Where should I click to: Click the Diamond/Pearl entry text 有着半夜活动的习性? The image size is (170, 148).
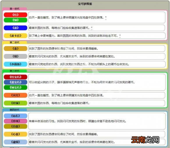42,121
